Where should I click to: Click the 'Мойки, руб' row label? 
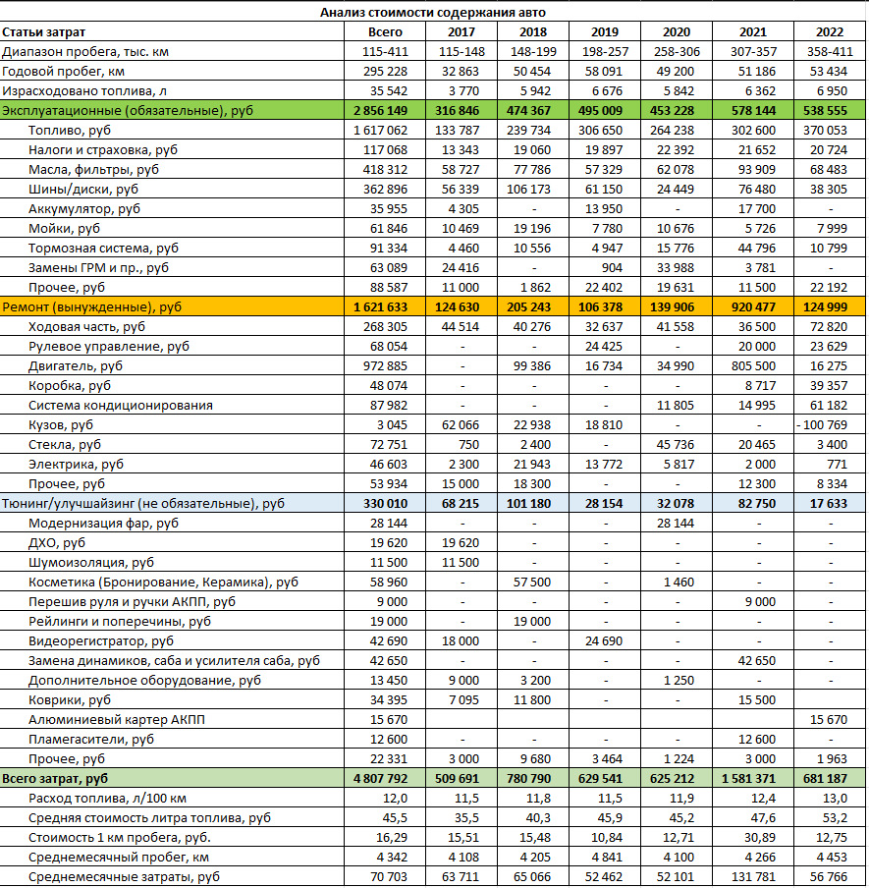[x=64, y=228]
